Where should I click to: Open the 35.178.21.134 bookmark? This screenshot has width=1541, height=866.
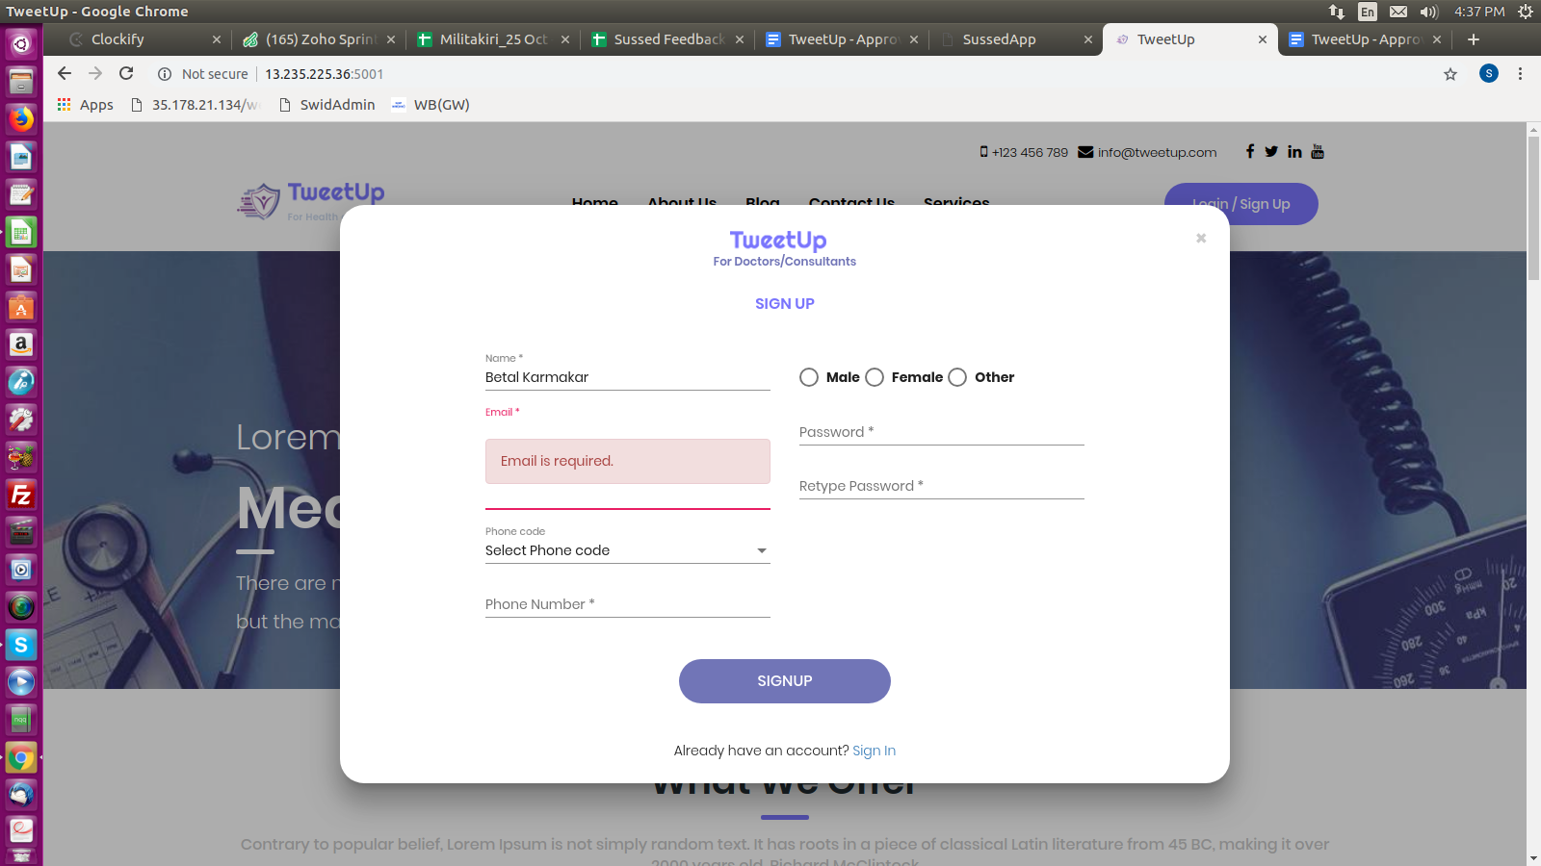click(195, 105)
